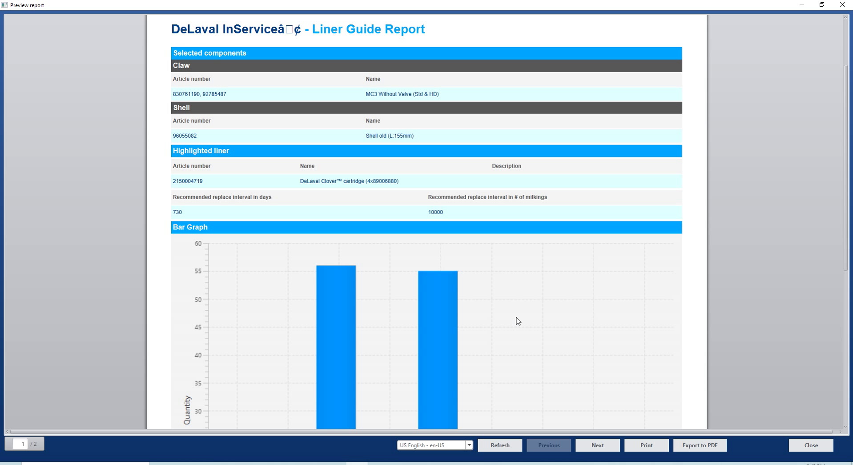Viewport: 853px width, 465px height.
Task: Click the page number input field
Action: coord(20,444)
